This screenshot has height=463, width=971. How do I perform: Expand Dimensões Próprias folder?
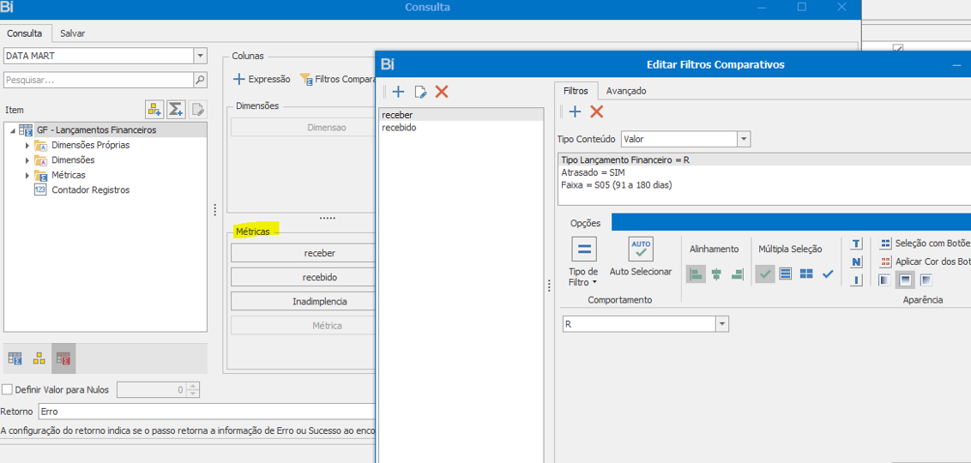pyautogui.click(x=27, y=146)
